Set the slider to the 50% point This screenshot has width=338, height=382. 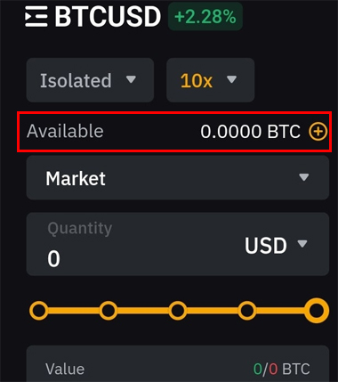pyautogui.click(x=178, y=311)
